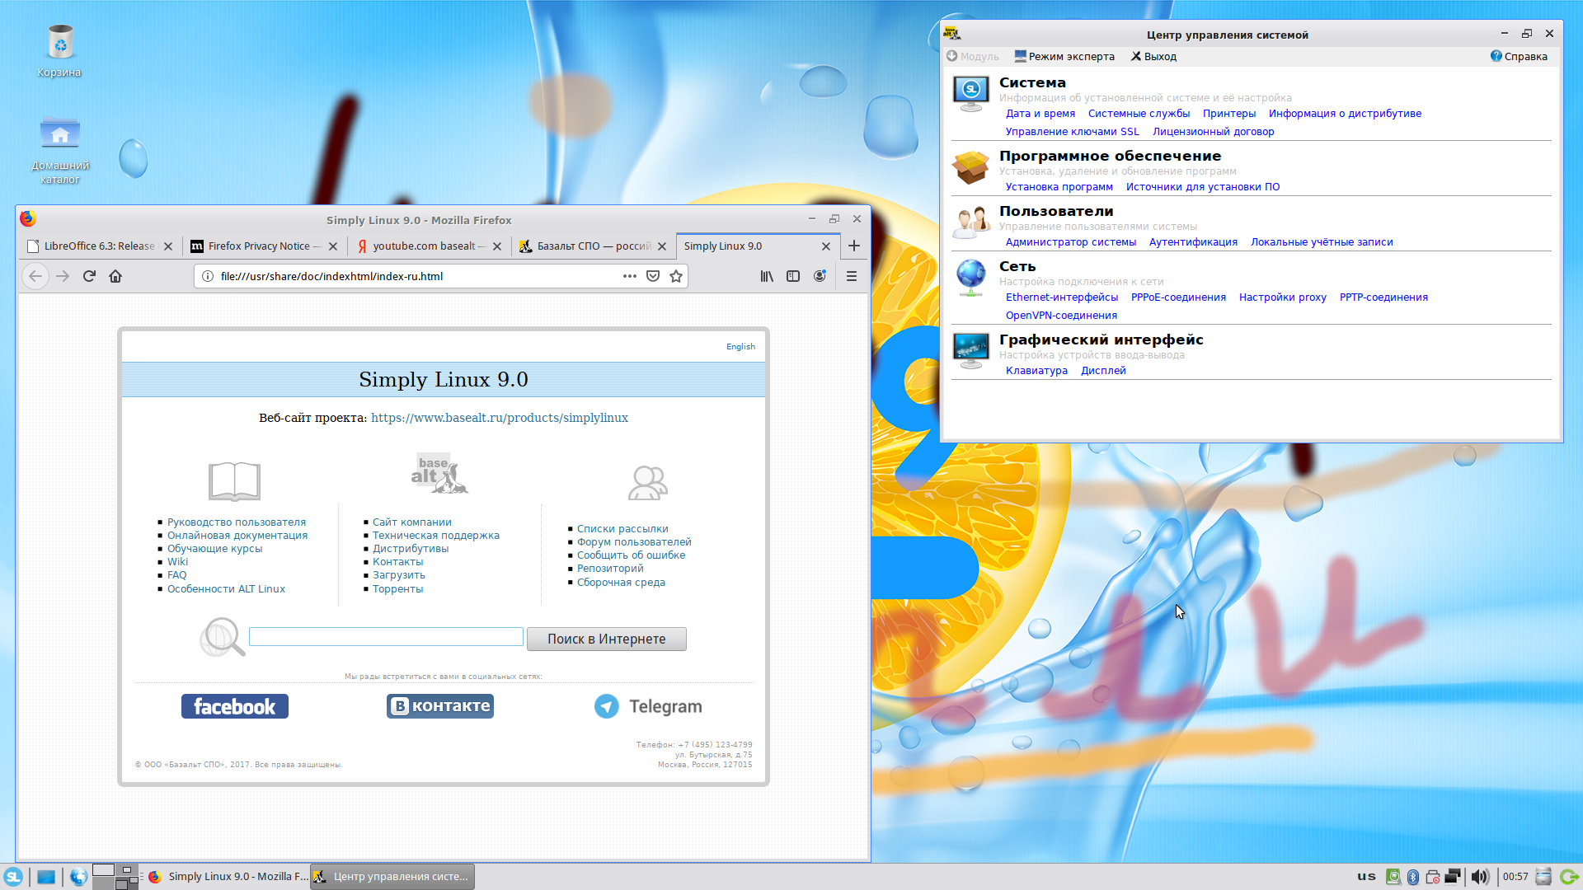Click volume speaker icon in tray
Screen dimensions: 1583x890
(x=1480, y=877)
